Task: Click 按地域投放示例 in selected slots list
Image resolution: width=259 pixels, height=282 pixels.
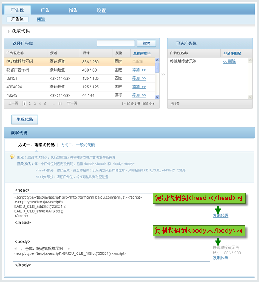Action: pos(183,61)
